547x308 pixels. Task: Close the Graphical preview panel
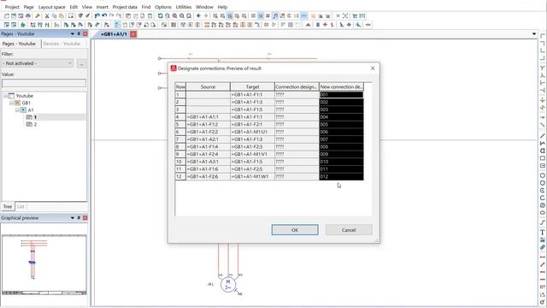pyautogui.click(x=85, y=218)
